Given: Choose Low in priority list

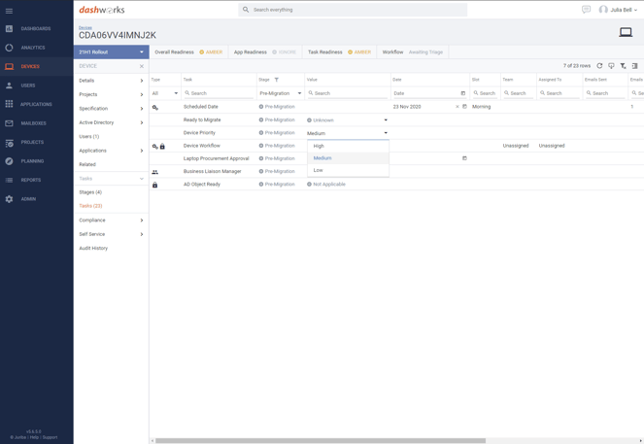Looking at the screenshot, I should pos(349,170).
